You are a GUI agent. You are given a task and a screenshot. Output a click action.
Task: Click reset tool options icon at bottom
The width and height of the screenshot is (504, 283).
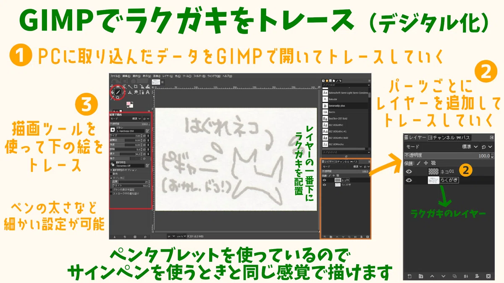(x=145, y=237)
